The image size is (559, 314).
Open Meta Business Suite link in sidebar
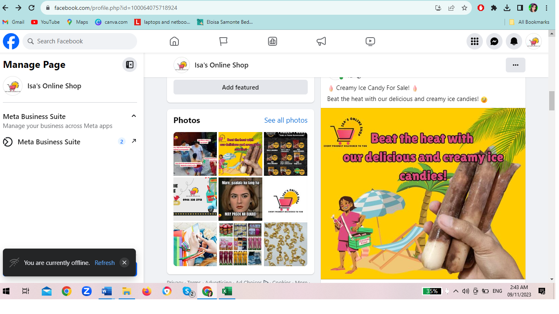(x=49, y=142)
